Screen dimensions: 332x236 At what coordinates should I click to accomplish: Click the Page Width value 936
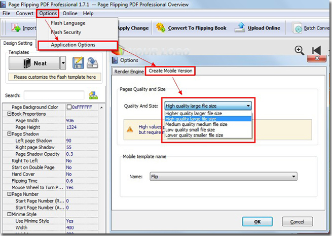[x=70, y=120]
